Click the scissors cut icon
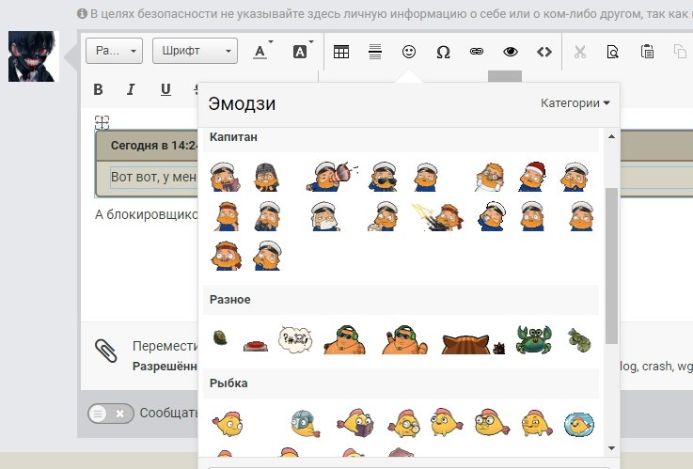 579,52
